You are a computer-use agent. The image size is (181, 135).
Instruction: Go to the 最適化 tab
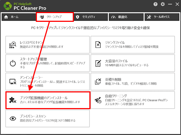[126, 17]
